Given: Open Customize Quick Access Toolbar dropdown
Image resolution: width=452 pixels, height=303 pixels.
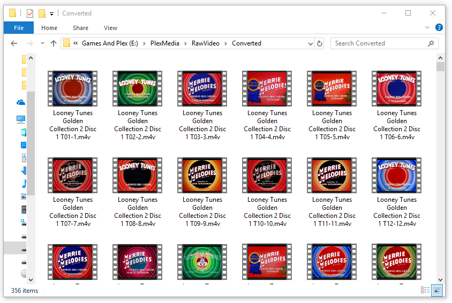Looking at the screenshot, I should point(51,13).
